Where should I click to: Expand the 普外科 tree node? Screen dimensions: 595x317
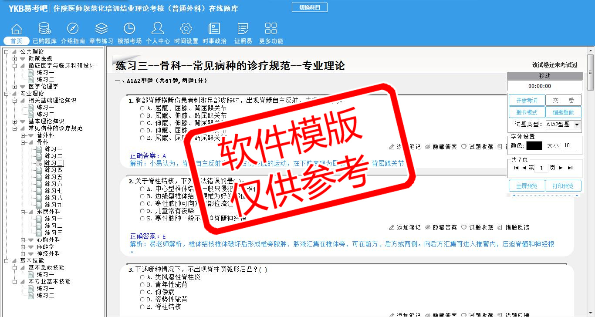click(x=23, y=135)
